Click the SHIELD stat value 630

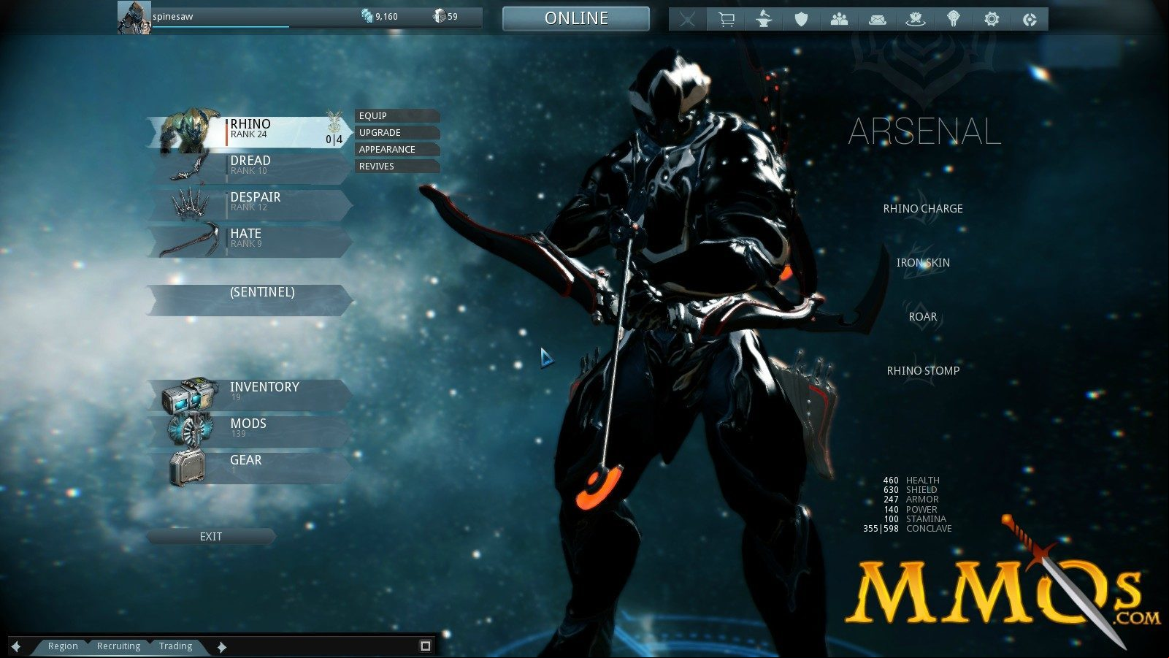point(891,490)
